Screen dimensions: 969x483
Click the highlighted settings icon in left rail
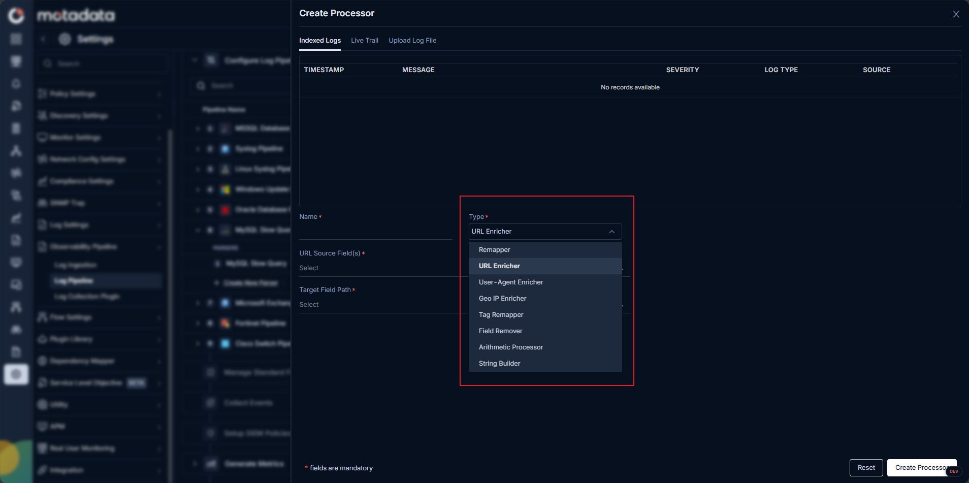pyautogui.click(x=16, y=374)
